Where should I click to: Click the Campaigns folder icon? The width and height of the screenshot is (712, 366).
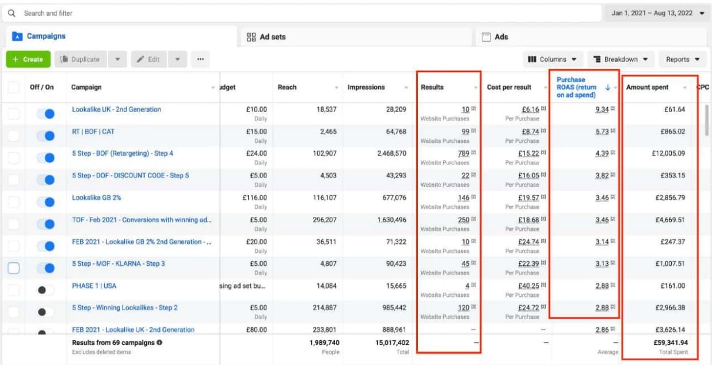pos(17,36)
